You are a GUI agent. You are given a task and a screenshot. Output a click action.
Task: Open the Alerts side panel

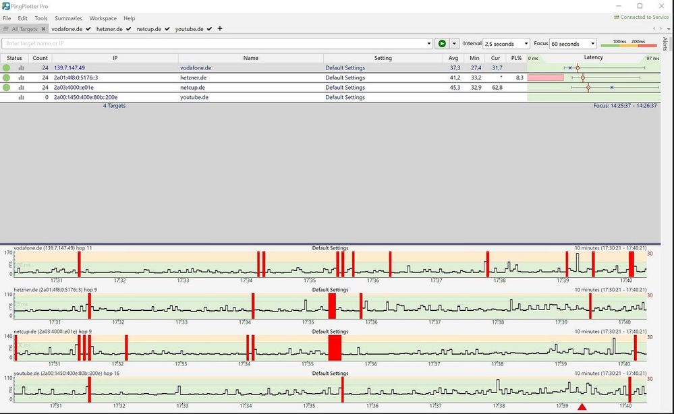(665, 45)
